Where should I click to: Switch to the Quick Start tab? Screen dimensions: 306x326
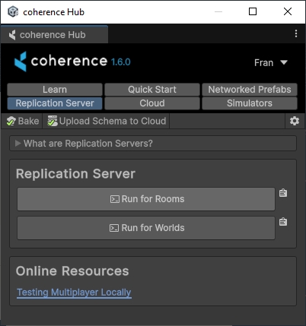click(152, 90)
